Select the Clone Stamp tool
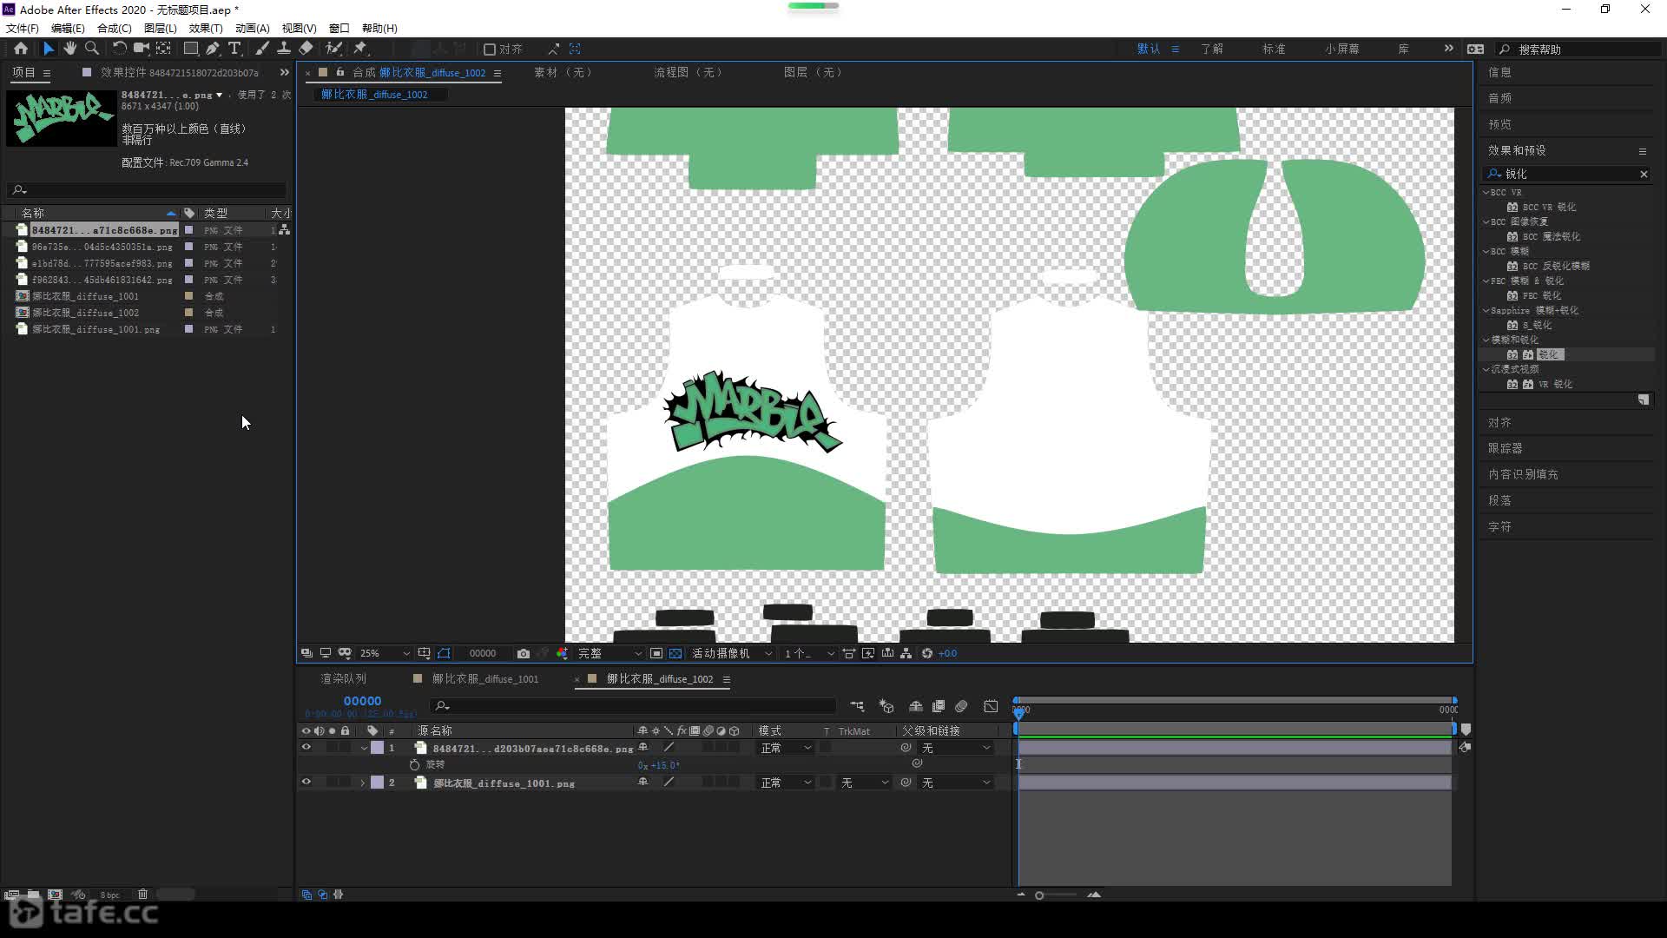Image resolution: width=1667 pixels, height=938 pixels. [x=284, y=49]
